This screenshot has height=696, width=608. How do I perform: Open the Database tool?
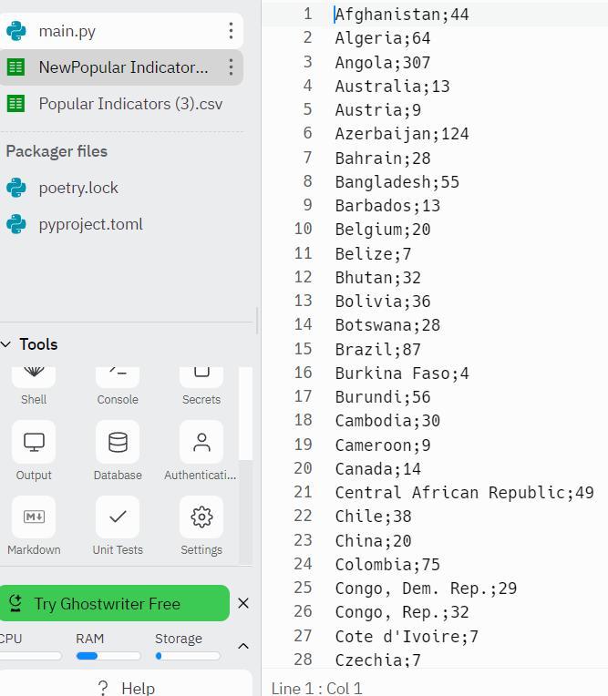[118, 451]
